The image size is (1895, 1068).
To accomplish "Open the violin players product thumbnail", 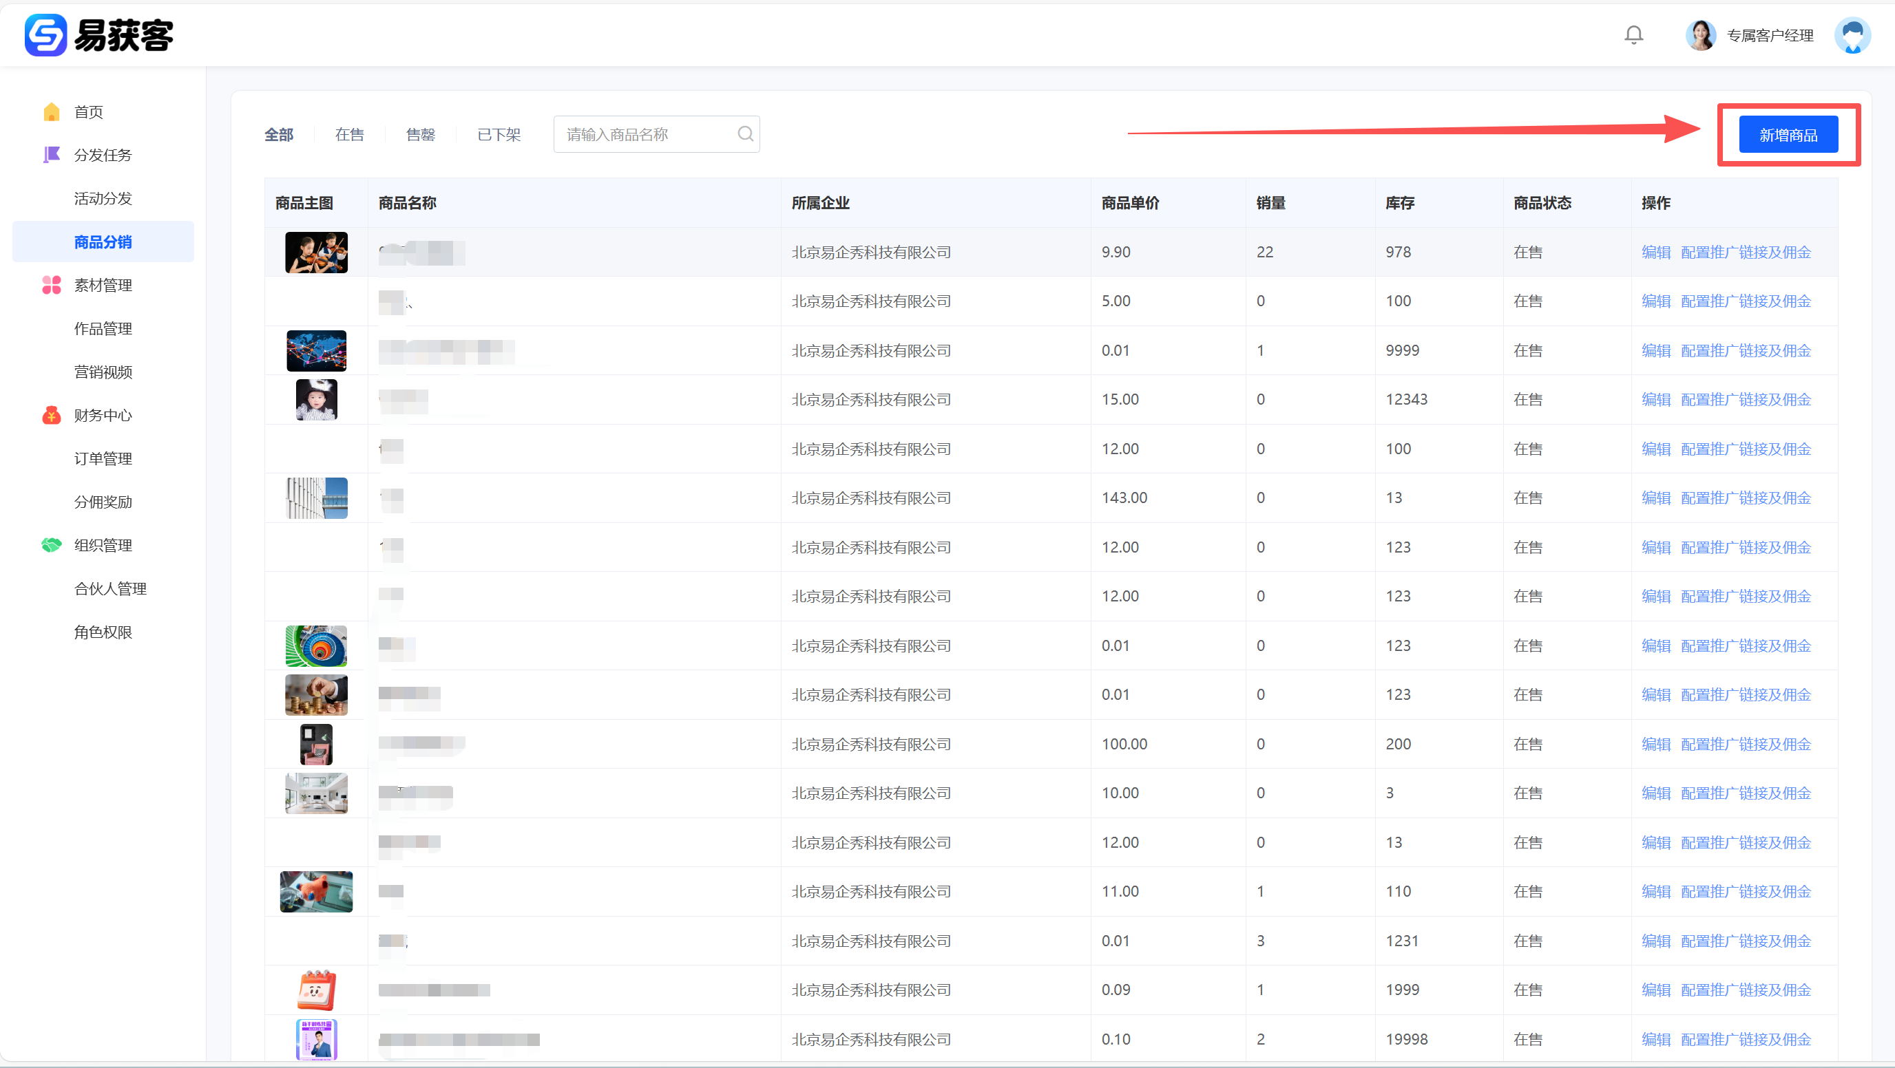I will coord(316,252).
